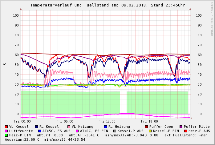The width and height of the screenshot is (215, 145).
Task: Click the Fri 12:00 time axis label
Action: point(107,121)
